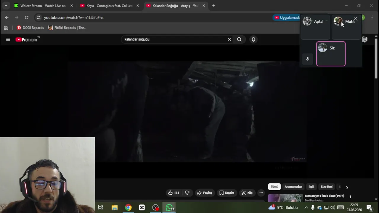Open the FitGirl Repacks bookmark
Image resolution: width=379 pixels, height=213 pixels.
[67, 28]
